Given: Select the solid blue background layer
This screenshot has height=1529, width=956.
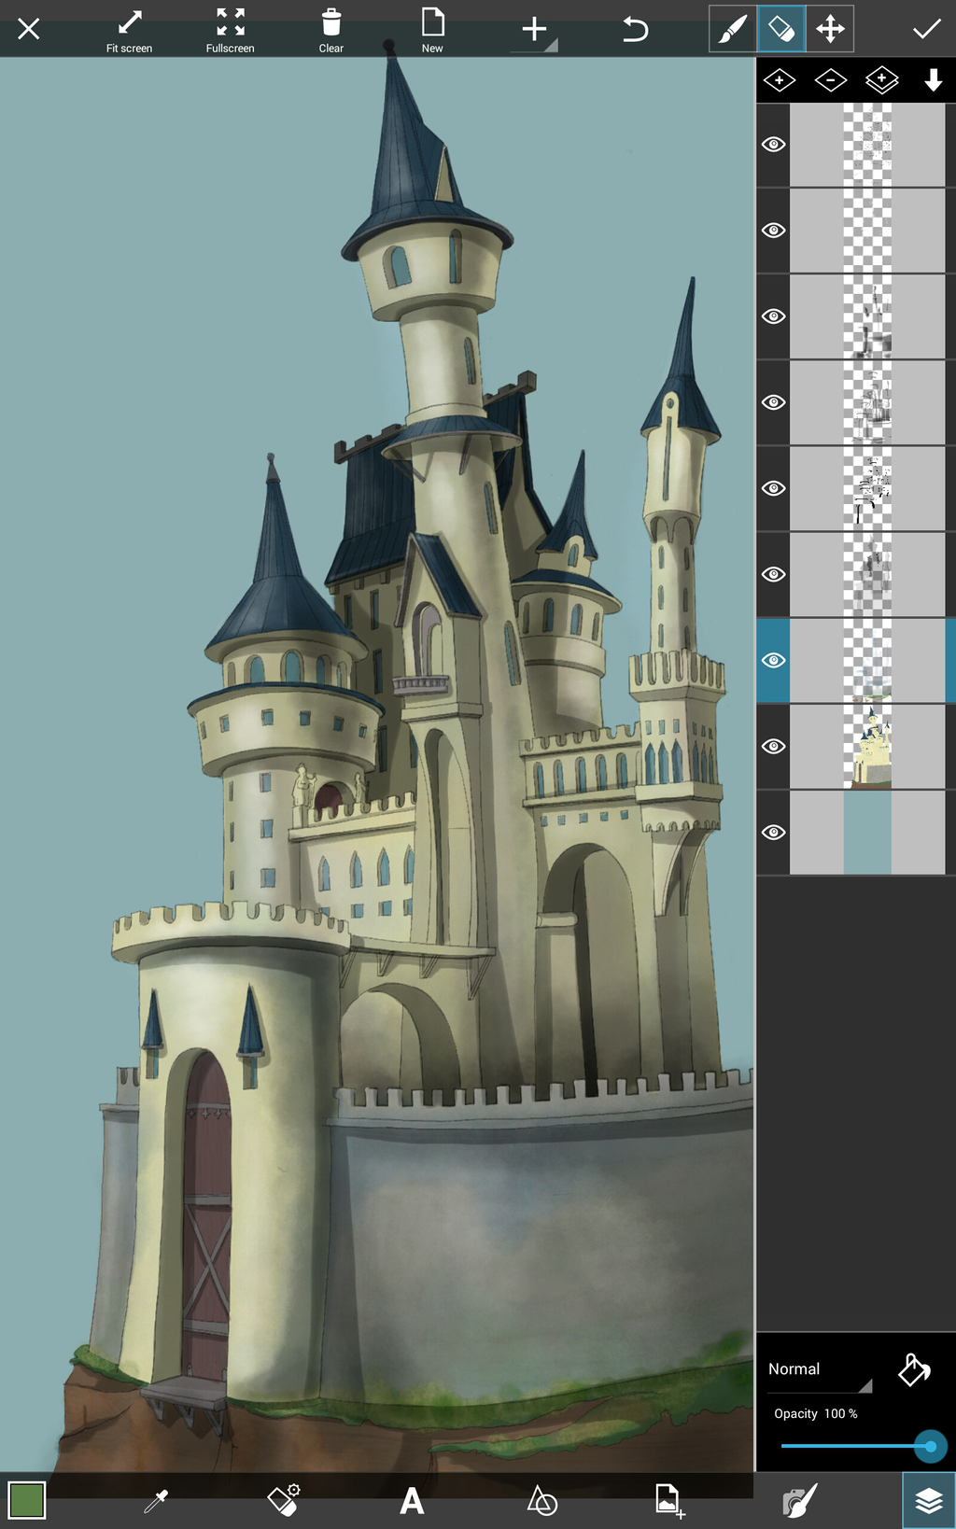Looking at the screenshot, I should point(867,832).
